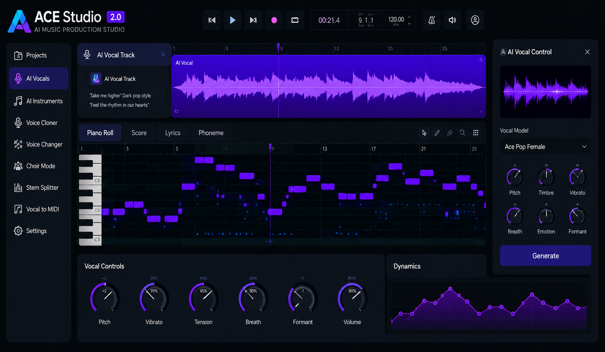
Task: Open Settings from the sidebar
Action: [39, 231]
